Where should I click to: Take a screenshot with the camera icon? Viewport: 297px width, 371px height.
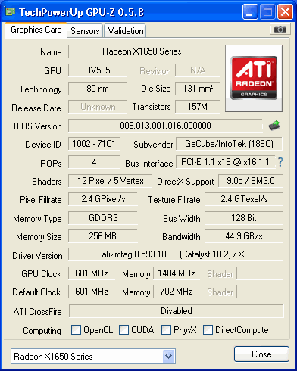[x=280, y=30]
